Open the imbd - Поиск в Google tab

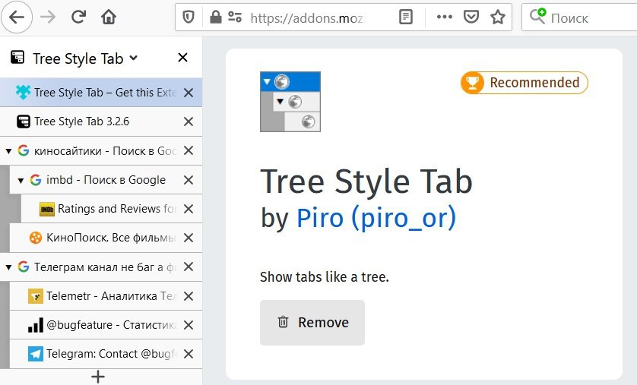(x=106, y=180)
